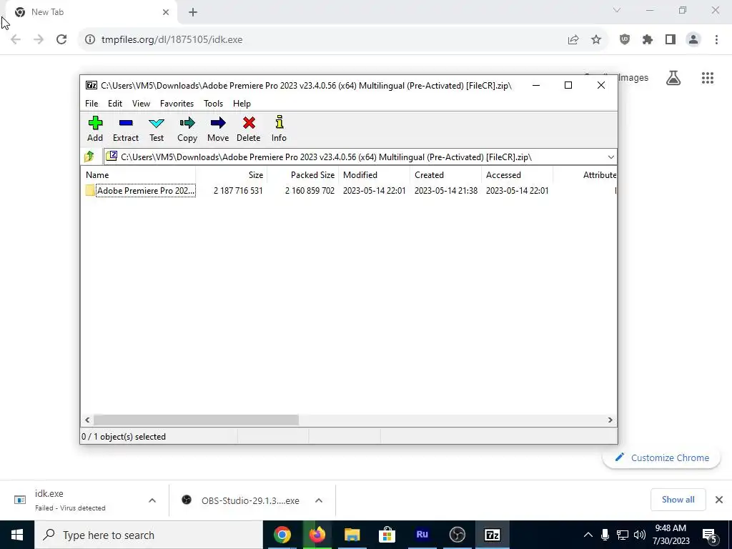Sort by Created column header
This screenshot has width=732, height=549.
[446, 175]
